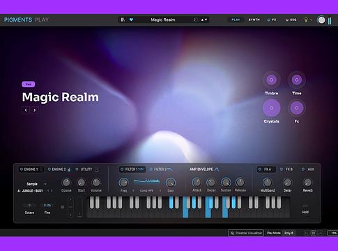Toggle Filter 2 power button
The image size is (338, 251).
(x=151, y=169)
